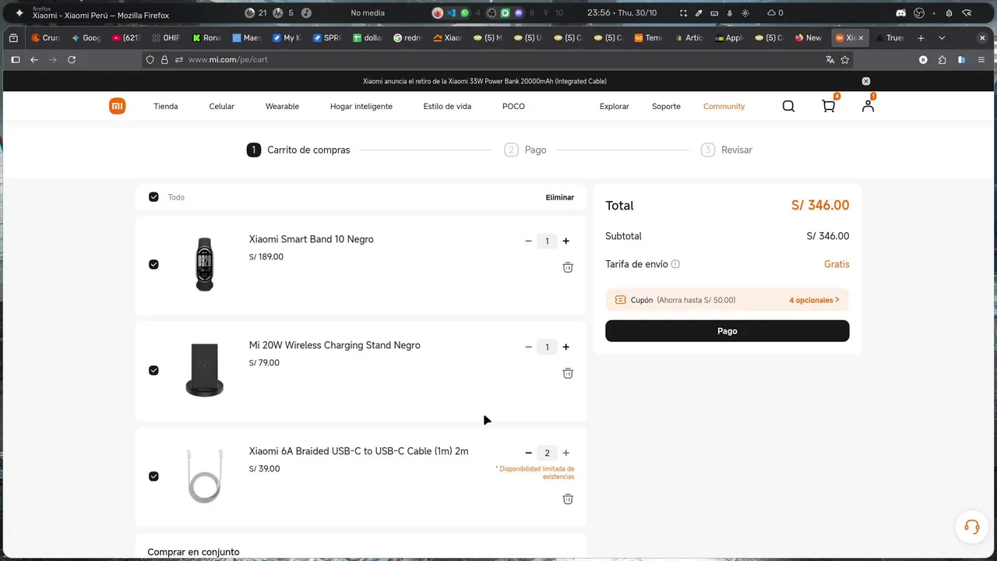The width and height of the screenshot is (997, 561).
Task: Go back with Firefox back arrow
Action: click(34, 59)
